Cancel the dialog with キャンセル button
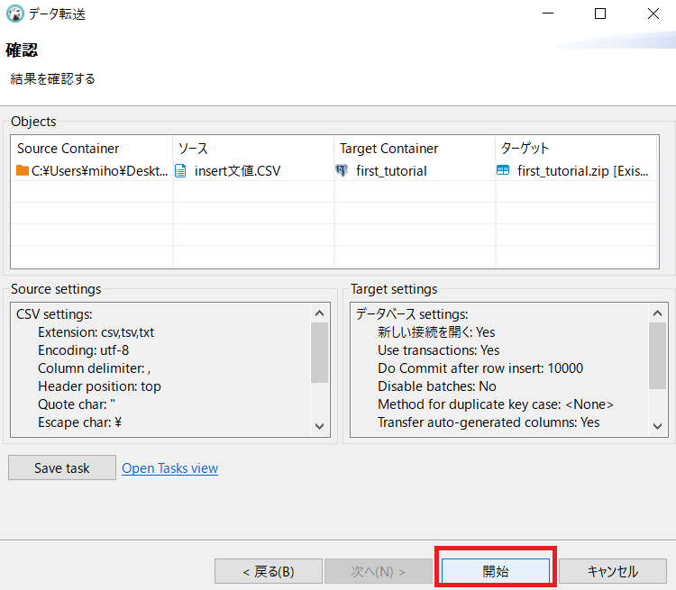Image resolution: width=676 pixels, height=590 pixels. 613,571
